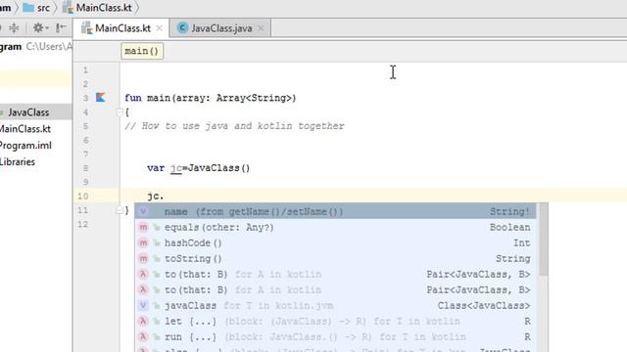
Task: Click the Kotlin run gutter icon on line 3
Action: (x=100, y=98)
